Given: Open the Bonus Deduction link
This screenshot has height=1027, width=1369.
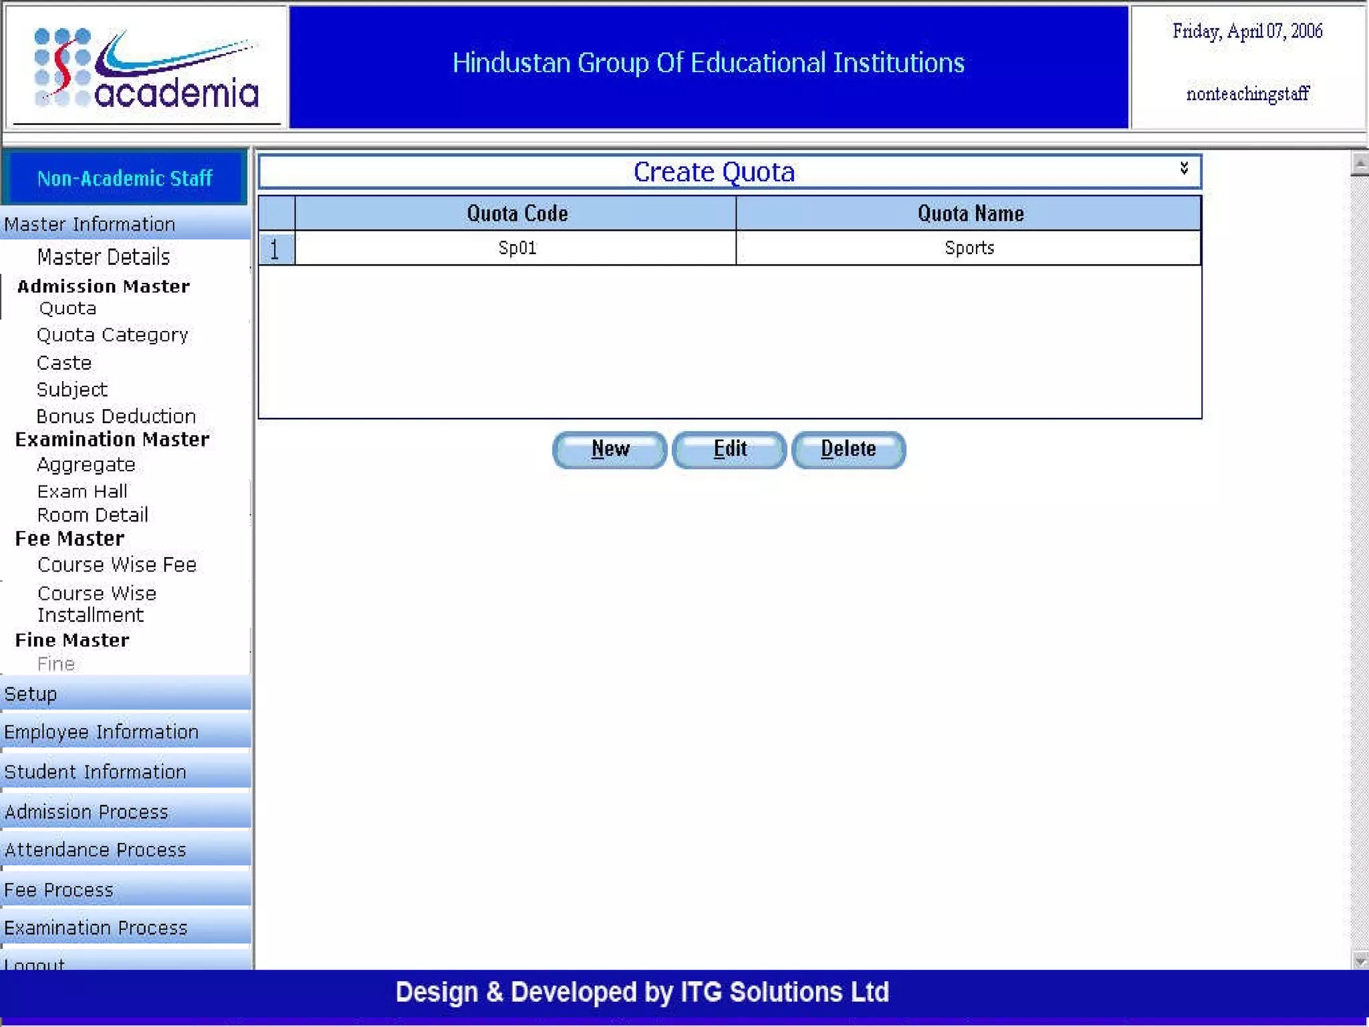Looking at the screenshot, I should click(x=116, y=417).
